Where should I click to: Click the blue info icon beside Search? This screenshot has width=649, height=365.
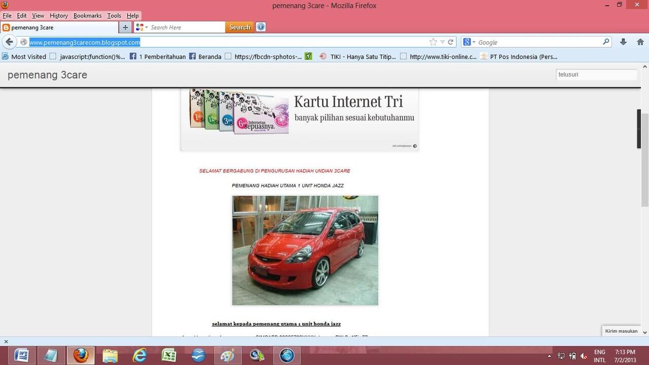261,27
